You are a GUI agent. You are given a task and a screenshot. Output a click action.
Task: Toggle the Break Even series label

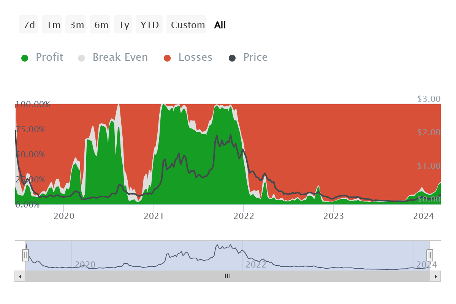[120, 57]
